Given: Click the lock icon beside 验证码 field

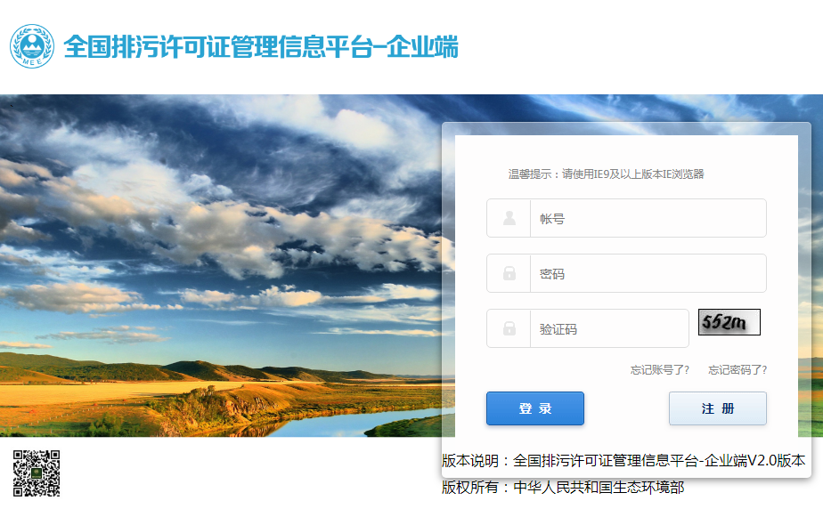Looking at the screenshot, I should tap(509, 328).
